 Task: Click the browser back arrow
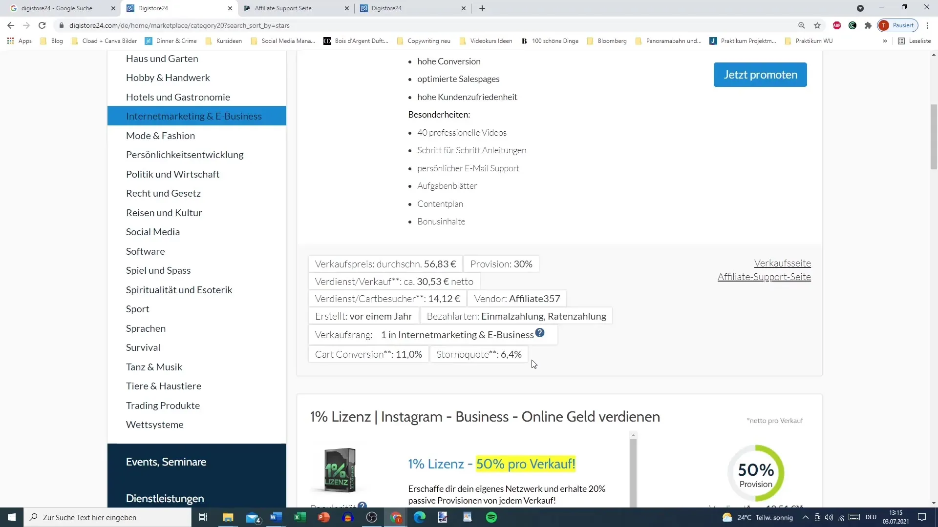(x=11, y=25)
